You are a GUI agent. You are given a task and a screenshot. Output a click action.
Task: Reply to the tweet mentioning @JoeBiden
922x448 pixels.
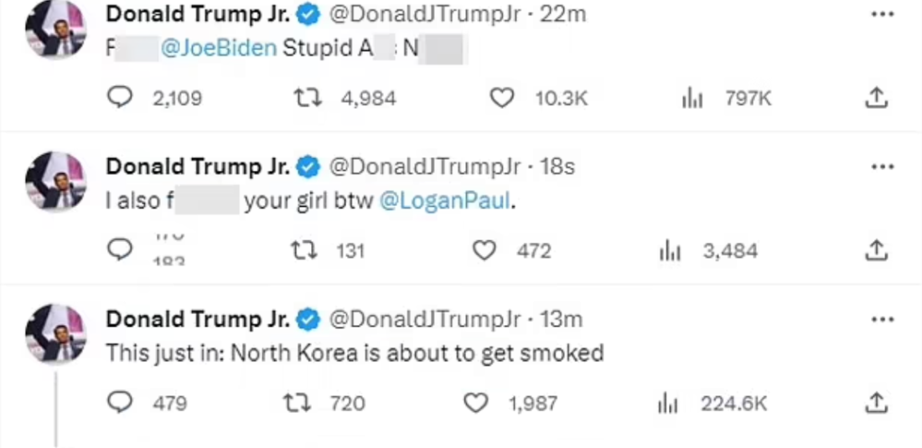click(x=121, y=99)
